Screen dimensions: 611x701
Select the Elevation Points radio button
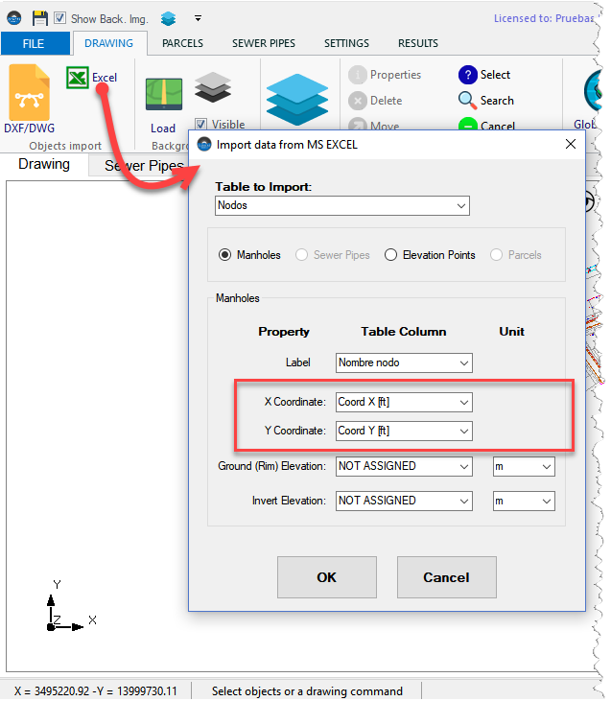(x=390, y=255)
